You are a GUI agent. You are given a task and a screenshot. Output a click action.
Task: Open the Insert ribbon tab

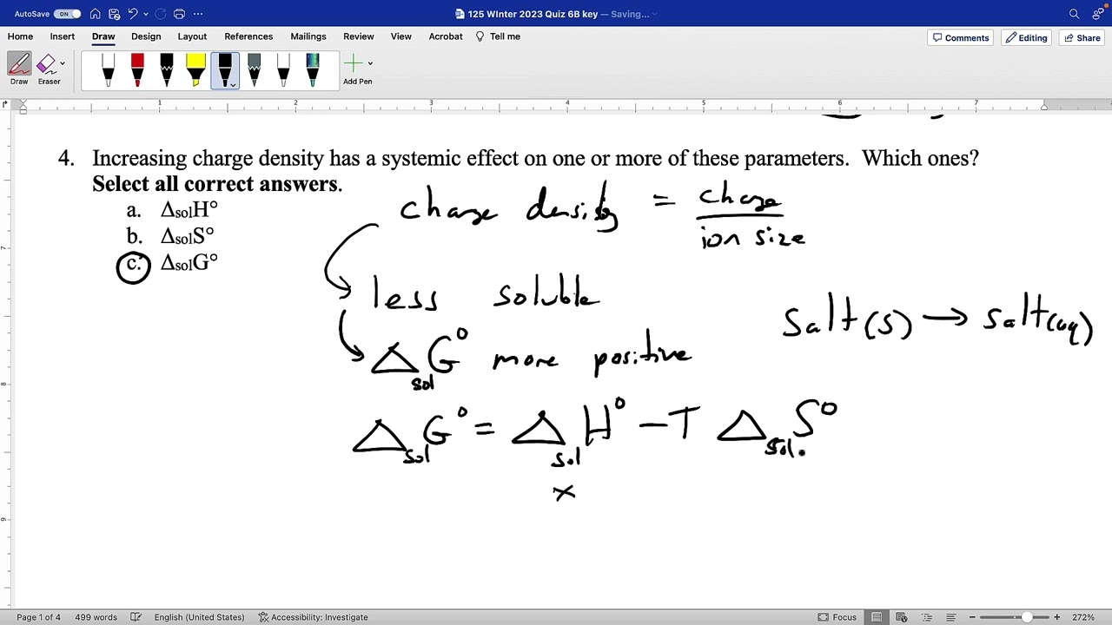coord(63,36)
